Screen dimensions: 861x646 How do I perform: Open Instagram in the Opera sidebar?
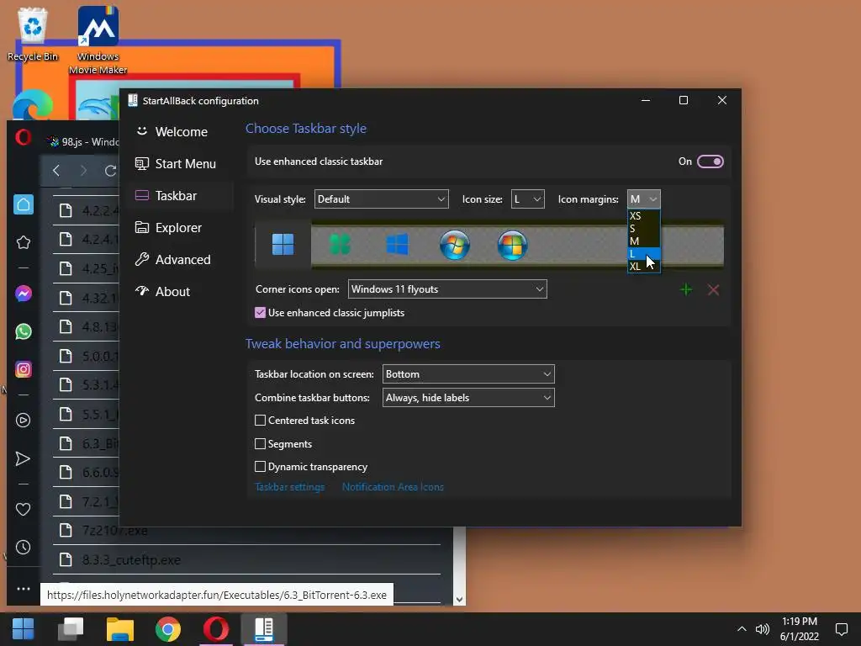pyautogui.click(x=23, y=369)
